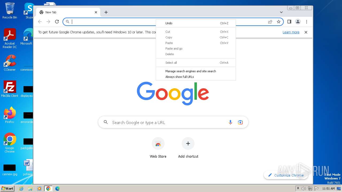Choose Copy in context menu

point(196,37)
